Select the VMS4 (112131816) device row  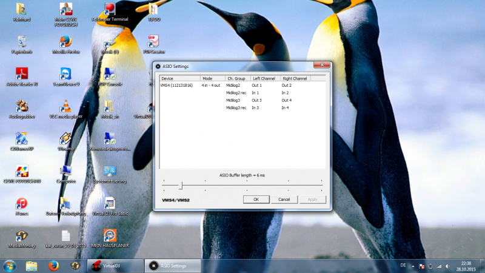click(176, 86)
